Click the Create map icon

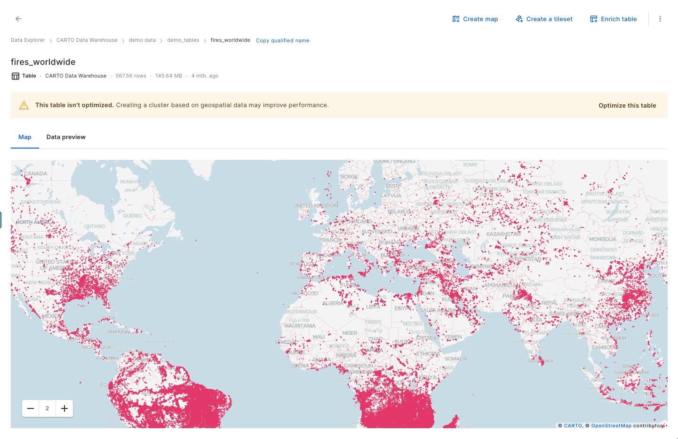[x=456, y=19]
